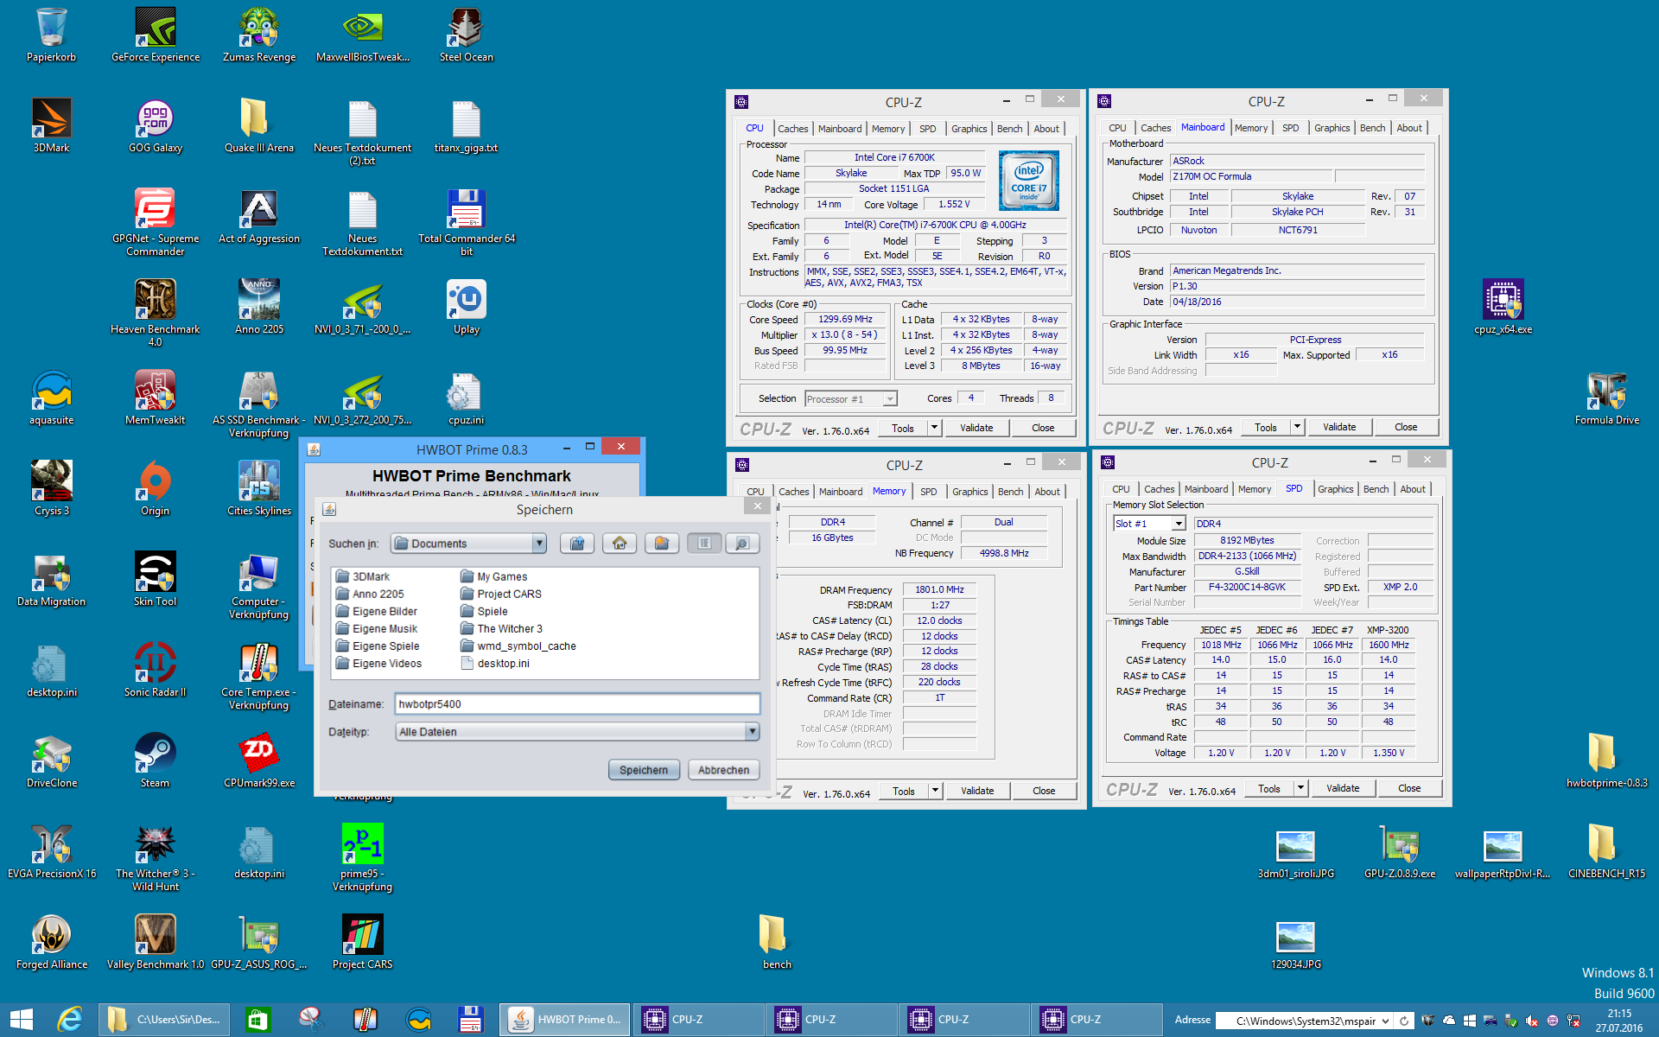Click Create New Folder icon in Speichern dialog
Screen dimensions: 1659x1037
(662, 544)
